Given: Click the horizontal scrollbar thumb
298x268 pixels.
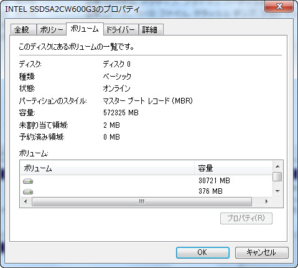Looking at the screenshot, I should click(142, 201).
